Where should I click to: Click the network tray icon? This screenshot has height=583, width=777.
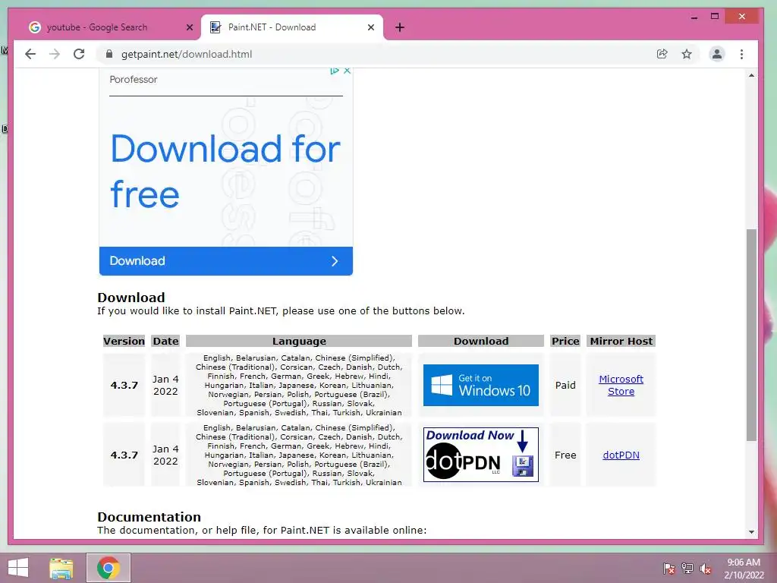[687, 569]
